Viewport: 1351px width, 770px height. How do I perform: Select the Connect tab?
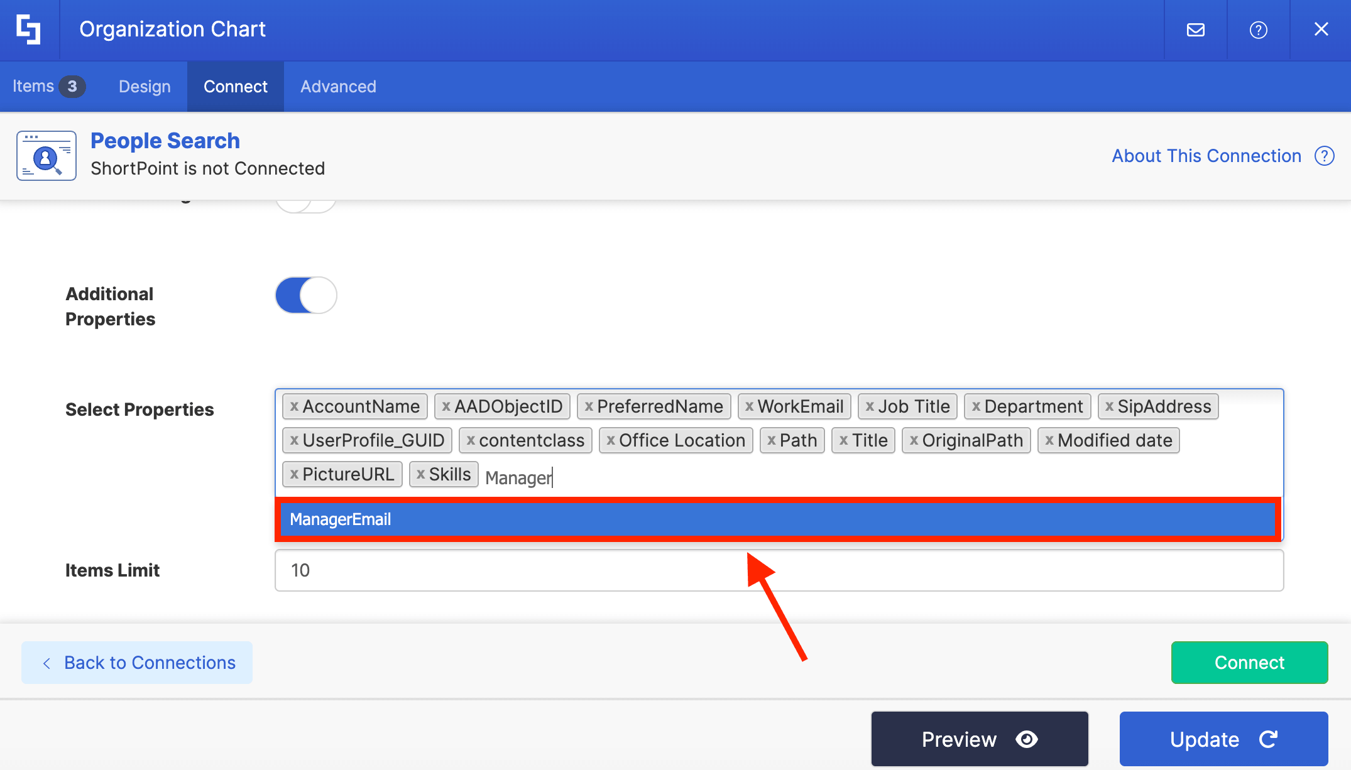coord(236,87)
